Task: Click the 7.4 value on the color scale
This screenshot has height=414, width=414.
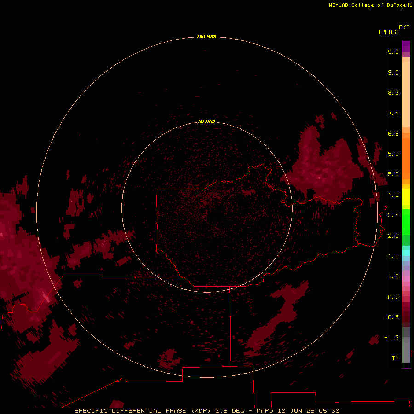Action: [x=393, y=113]
